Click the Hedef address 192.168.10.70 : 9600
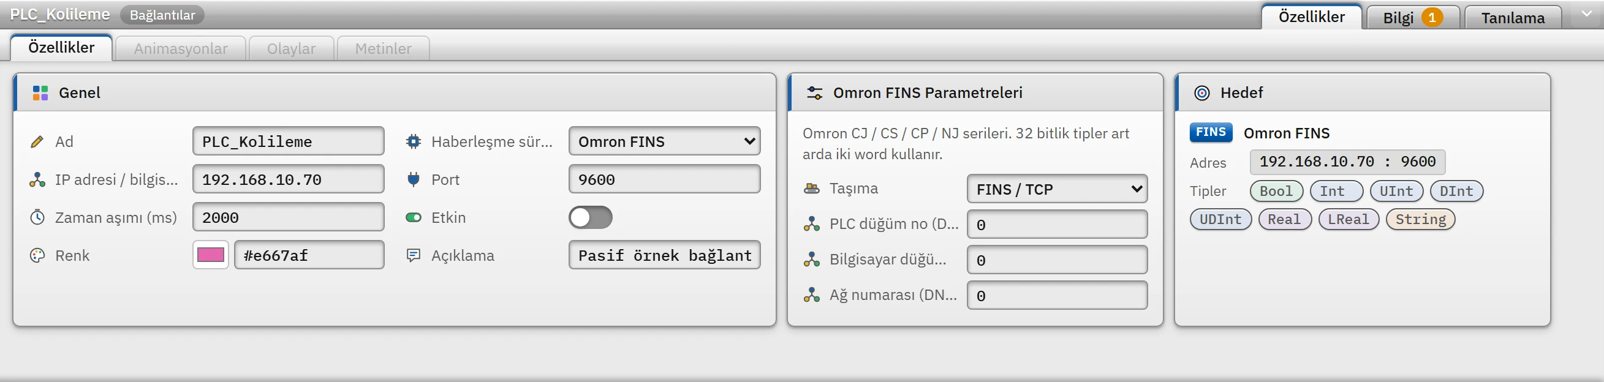The height and width of the screenshot is (382, 1604). click(x=1347, y=162)
